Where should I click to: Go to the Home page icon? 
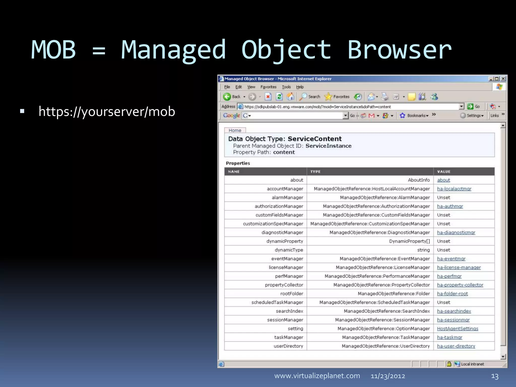tap(291, 96)
